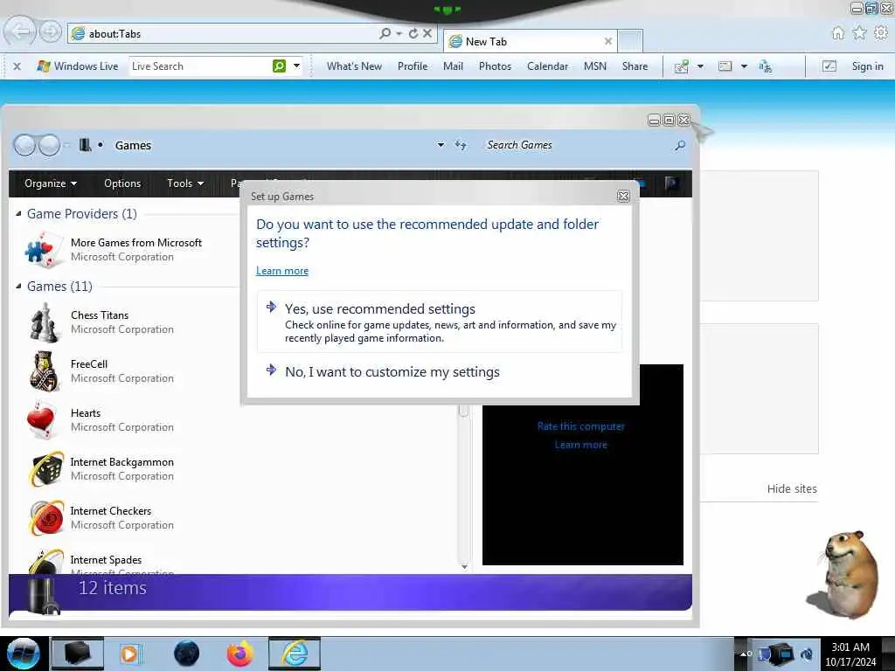This screenshot has height=671, width=895.
Task: Click the about:Tabs address field
Action: 228,34
